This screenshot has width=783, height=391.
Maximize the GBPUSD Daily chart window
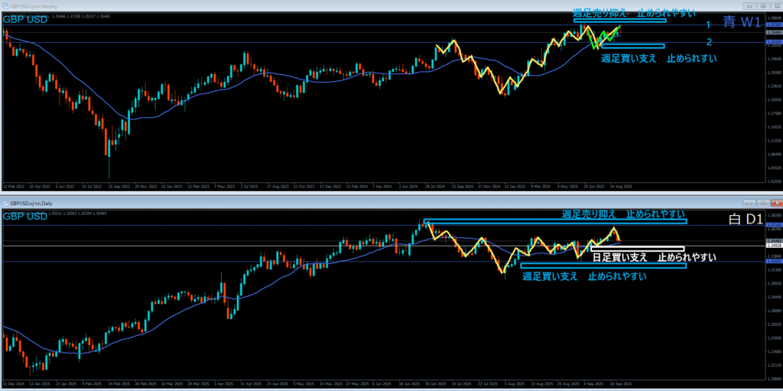click(x=762, y=203)
